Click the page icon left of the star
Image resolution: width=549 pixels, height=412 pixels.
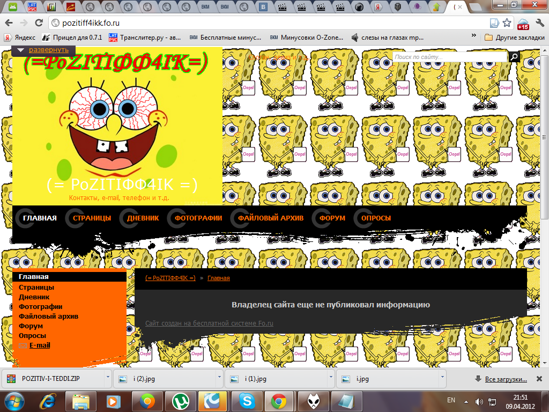(494, 23)
